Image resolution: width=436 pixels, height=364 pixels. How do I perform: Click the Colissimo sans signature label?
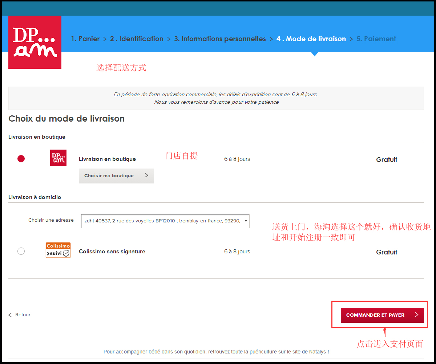(x=112, y=252)
